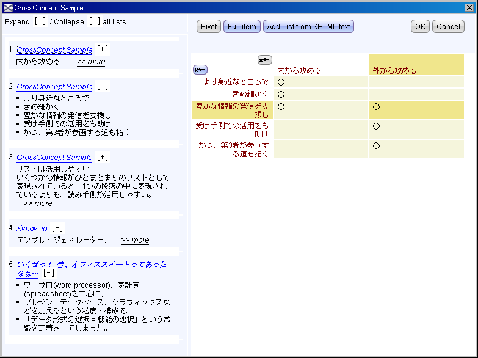Close the CrossConcept Sample window
This screenshot has height=358, width=478.
click(x=468, y=8)
